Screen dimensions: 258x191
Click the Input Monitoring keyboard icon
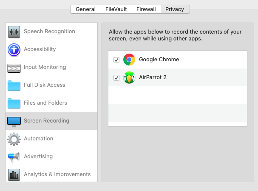coord(14,68)
